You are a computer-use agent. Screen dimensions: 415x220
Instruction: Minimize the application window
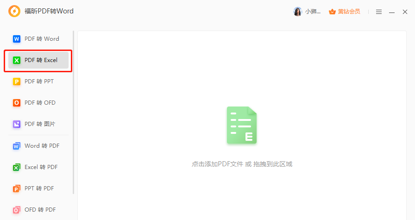(x=392, y=12)
